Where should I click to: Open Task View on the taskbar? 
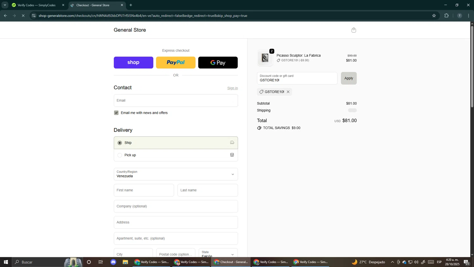(x=101, y=262)
